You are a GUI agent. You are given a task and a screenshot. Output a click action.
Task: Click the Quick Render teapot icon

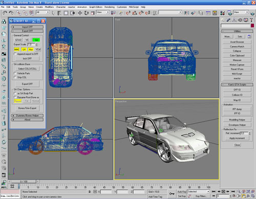click(x=252, y=13)
